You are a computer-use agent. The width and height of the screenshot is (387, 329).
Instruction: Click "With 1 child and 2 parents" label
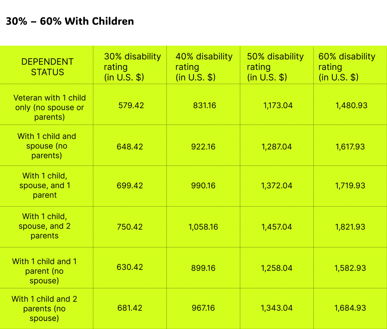tap(44, 309)
